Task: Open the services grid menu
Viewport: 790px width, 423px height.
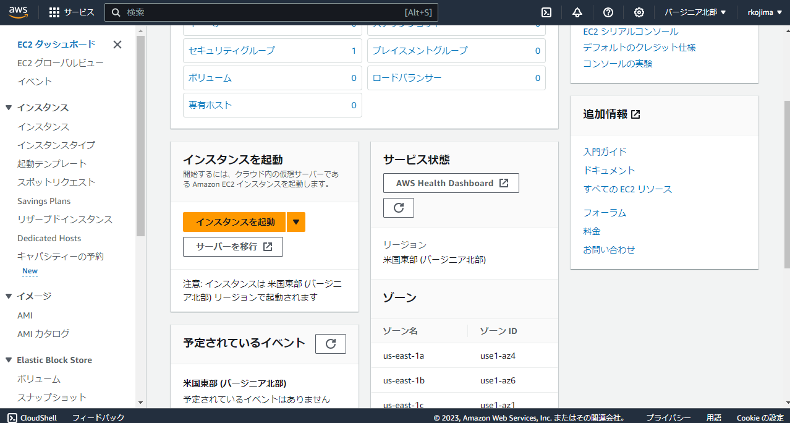Action: click(x=54, y=12)
